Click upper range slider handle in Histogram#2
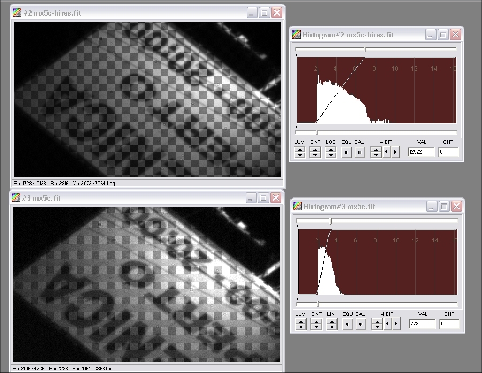The width and height of the screenshot is (482, 373). (365, 49)
